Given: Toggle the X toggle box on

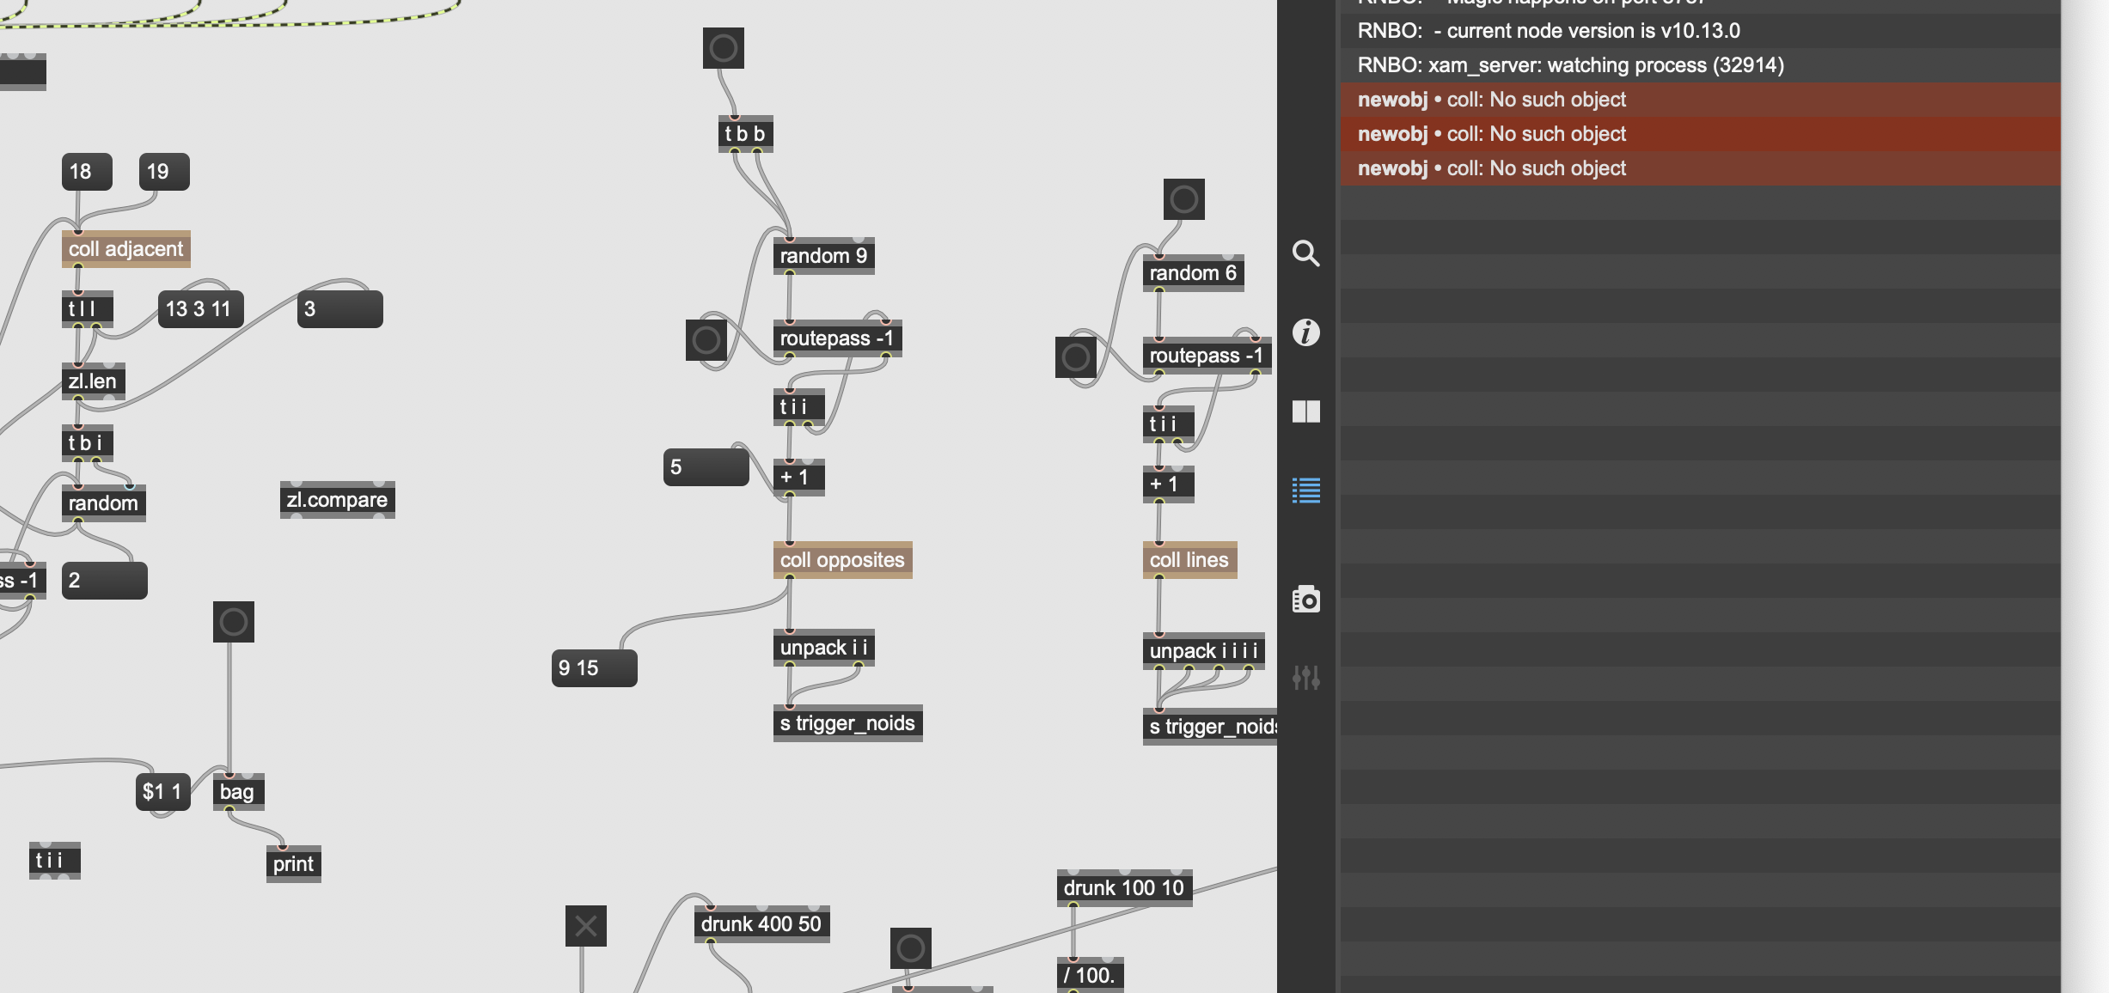Looking at the screenshot, I should (585, 926).
